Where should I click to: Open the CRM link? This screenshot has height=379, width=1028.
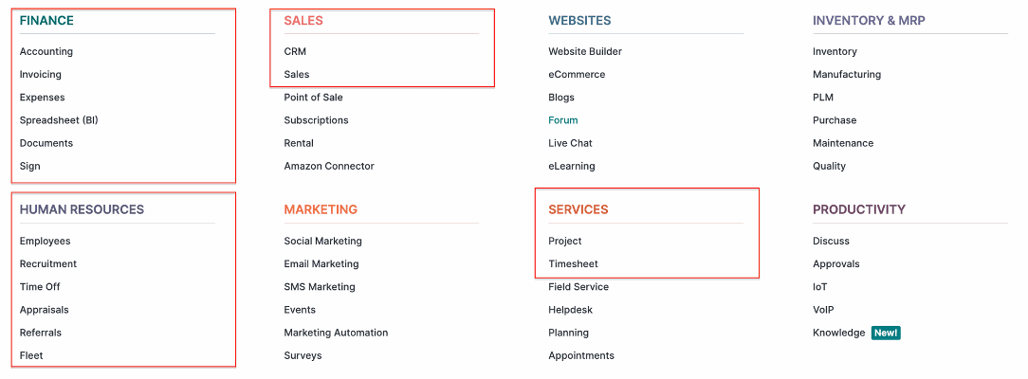click(295, 52)
